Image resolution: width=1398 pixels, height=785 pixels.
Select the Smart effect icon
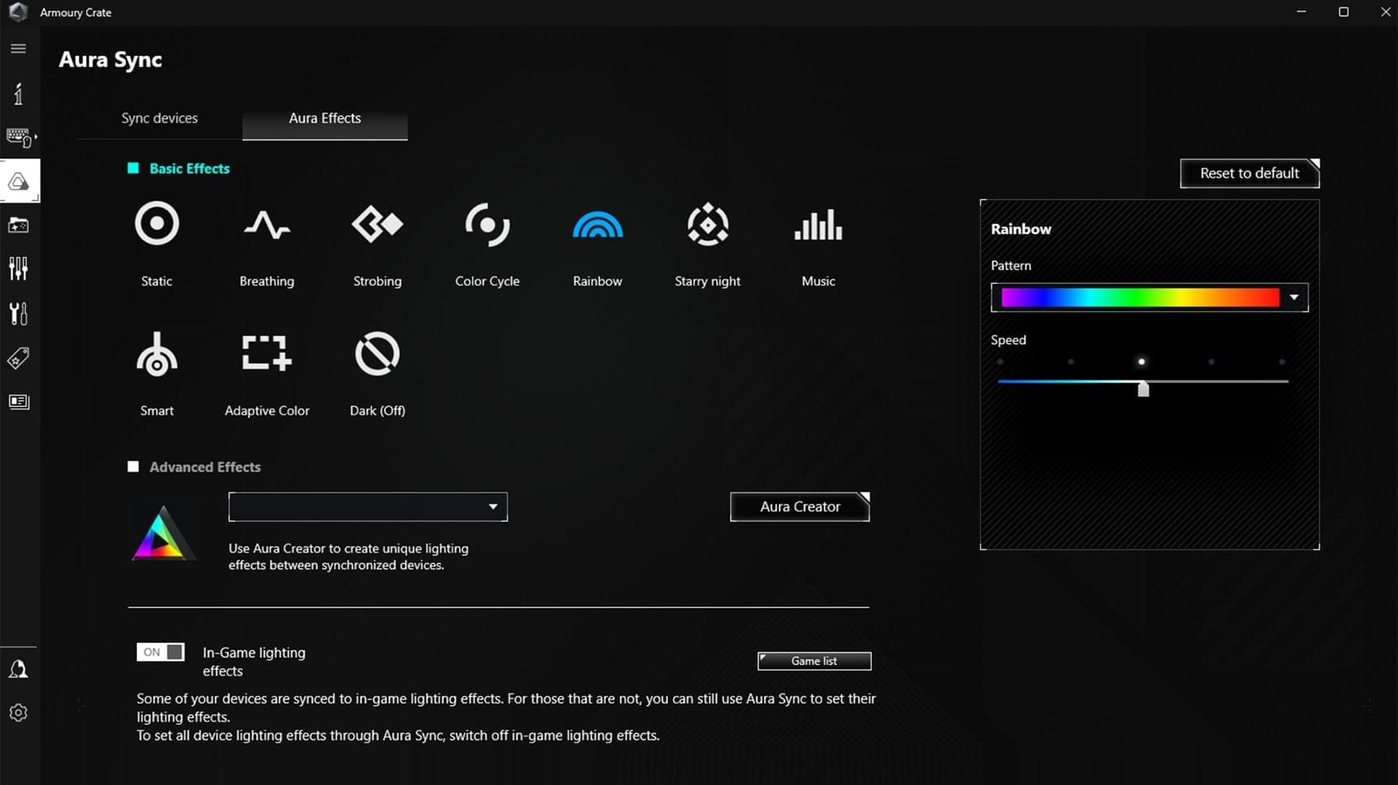pyautogui.click(x=156, y=354)
